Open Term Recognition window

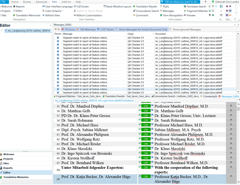(171, 15)
